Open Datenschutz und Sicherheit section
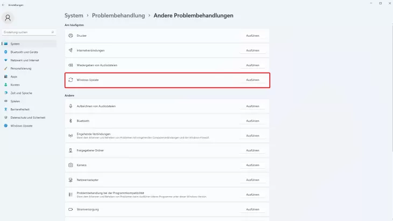 pyautogui.click(x=27, y=117)
